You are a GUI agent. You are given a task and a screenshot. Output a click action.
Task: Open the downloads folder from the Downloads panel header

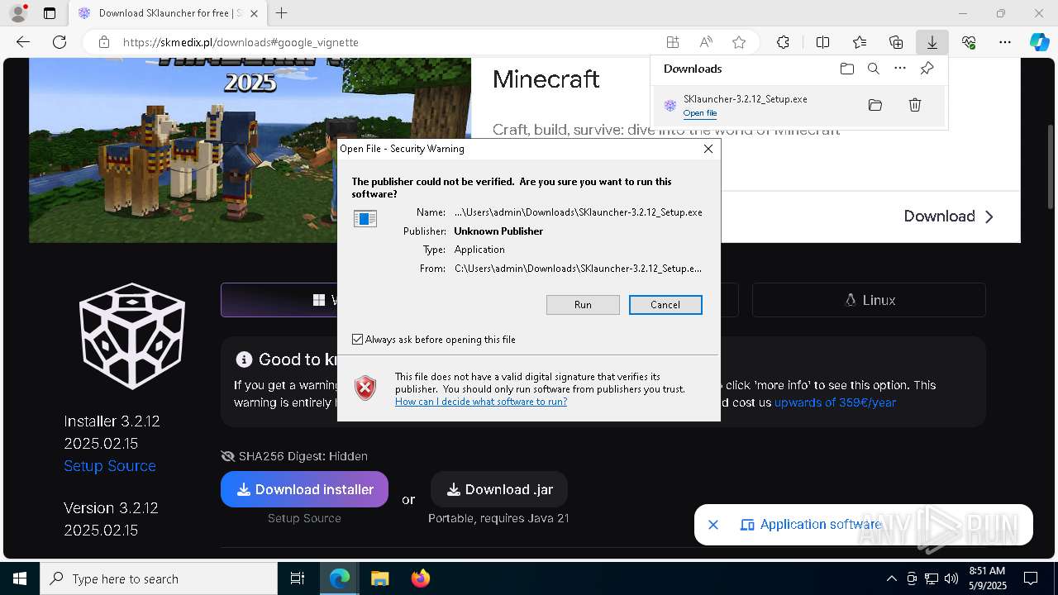[846, 69]
